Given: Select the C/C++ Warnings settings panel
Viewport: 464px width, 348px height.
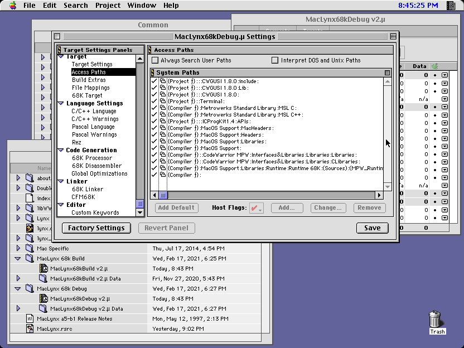Looking at the screenshot, I should pyautogui.click(x=95, y=119).
